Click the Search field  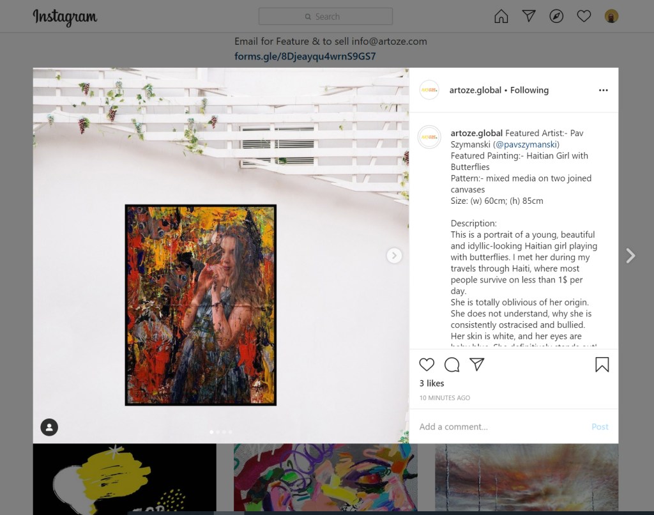pyautogui.click(x=325, y=16)
